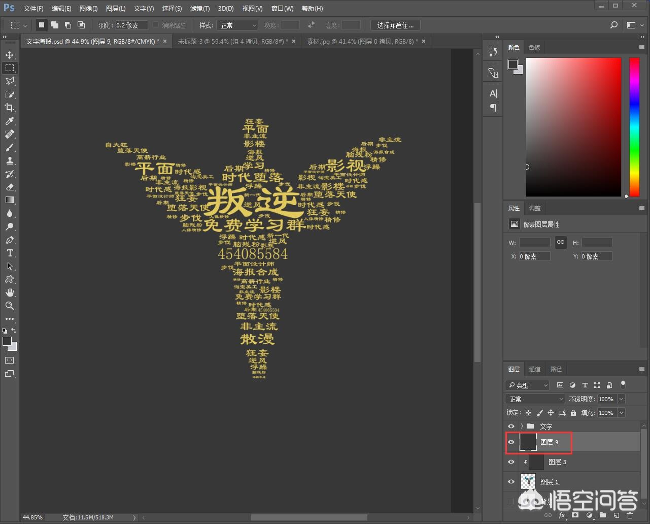
Task: Open the 滤镜(T) menu
Action: [x=199, y=9]
